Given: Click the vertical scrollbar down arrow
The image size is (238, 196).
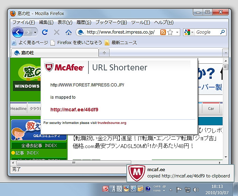Looking at the screenshot, I should tap(226, 157).
